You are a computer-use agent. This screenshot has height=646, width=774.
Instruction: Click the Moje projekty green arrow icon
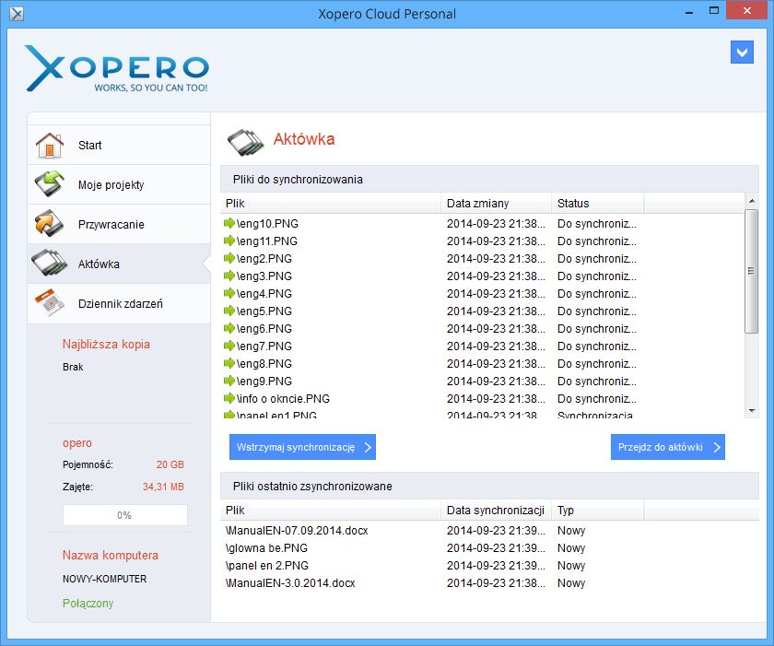[x=50, y=184]
